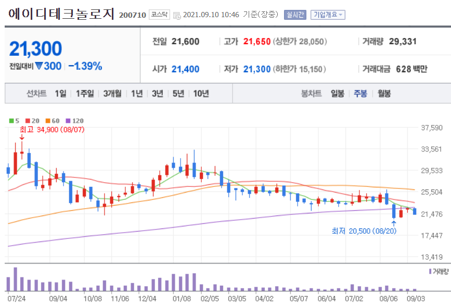This screenshot has height=305, width=451.
Task: Select the purple 120-week moving average legend icon
Action: [68, 120]
